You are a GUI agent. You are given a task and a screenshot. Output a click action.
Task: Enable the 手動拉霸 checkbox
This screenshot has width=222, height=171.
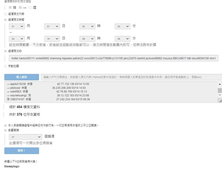coord(5,66)
